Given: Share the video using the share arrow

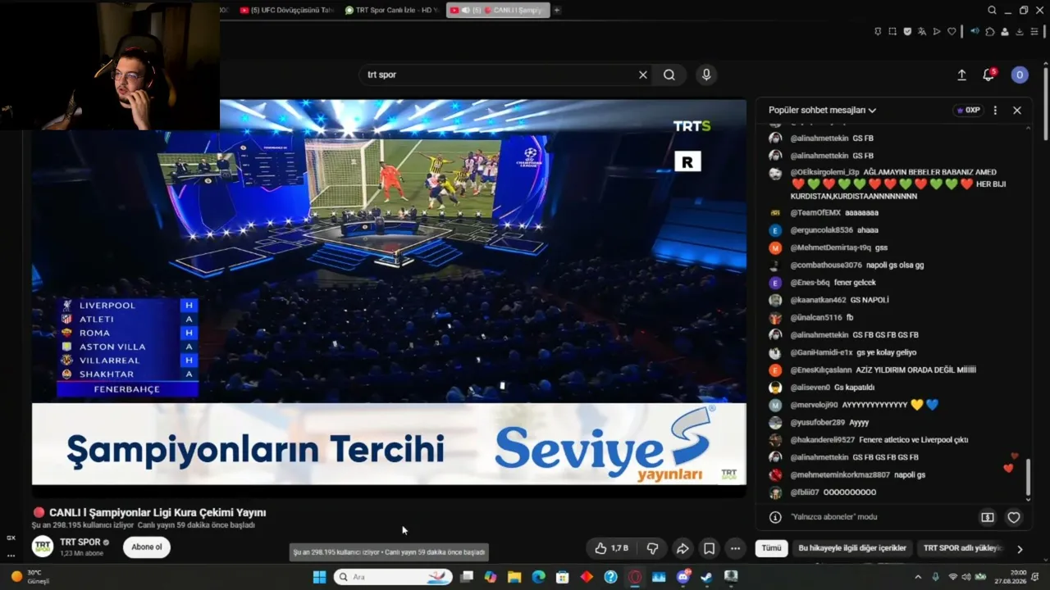Looking at the screenshot, I should pyautogui.click(x=682, y=548).
